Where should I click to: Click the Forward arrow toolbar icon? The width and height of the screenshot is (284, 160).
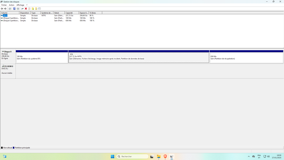[5, 9]
